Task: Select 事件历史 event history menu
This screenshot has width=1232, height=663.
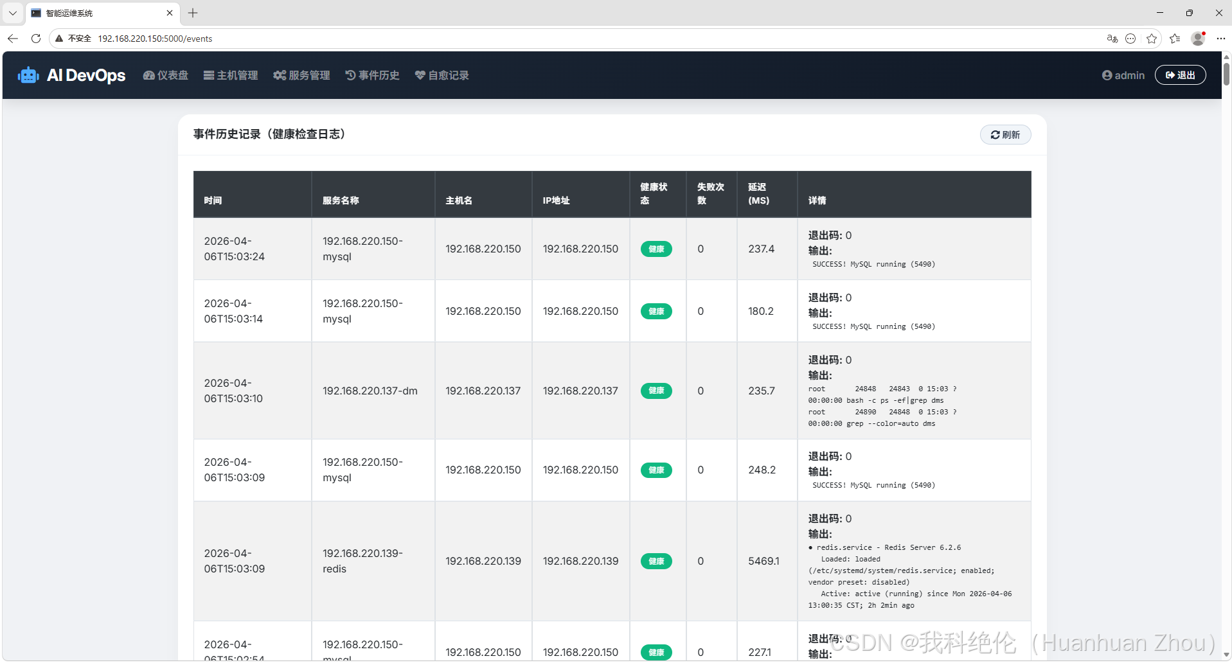Action: [x=372, y=75]
